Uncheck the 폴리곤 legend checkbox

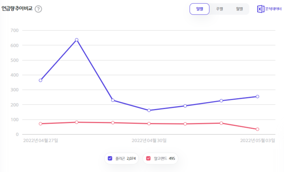tap(110, 158)
